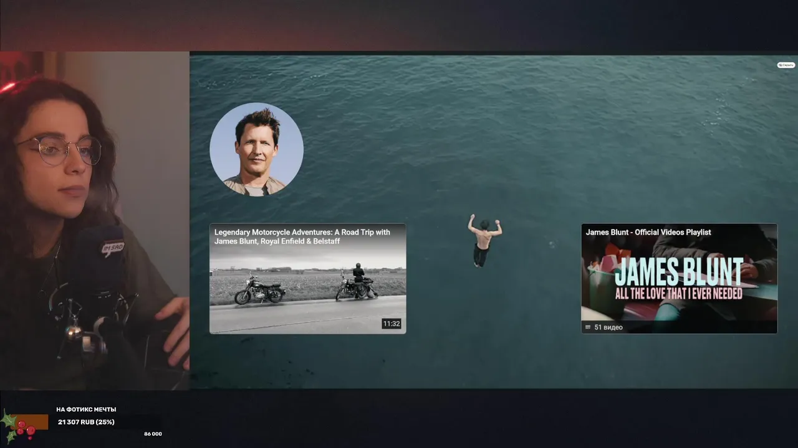Click the "James Blunt - Official Videos Playlist" title
The image size is (798, 448).
click(648, 232)
